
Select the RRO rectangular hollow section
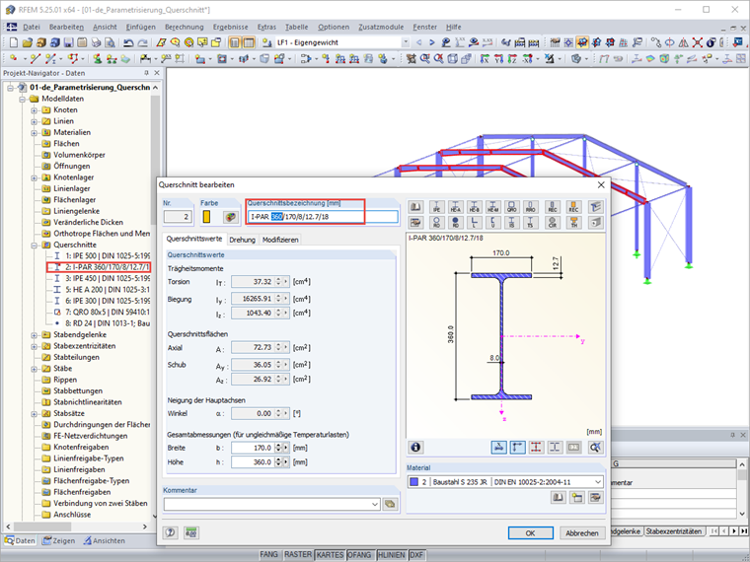[531, 207]
